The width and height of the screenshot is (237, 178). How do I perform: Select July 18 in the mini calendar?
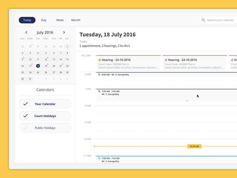(38, 66)
